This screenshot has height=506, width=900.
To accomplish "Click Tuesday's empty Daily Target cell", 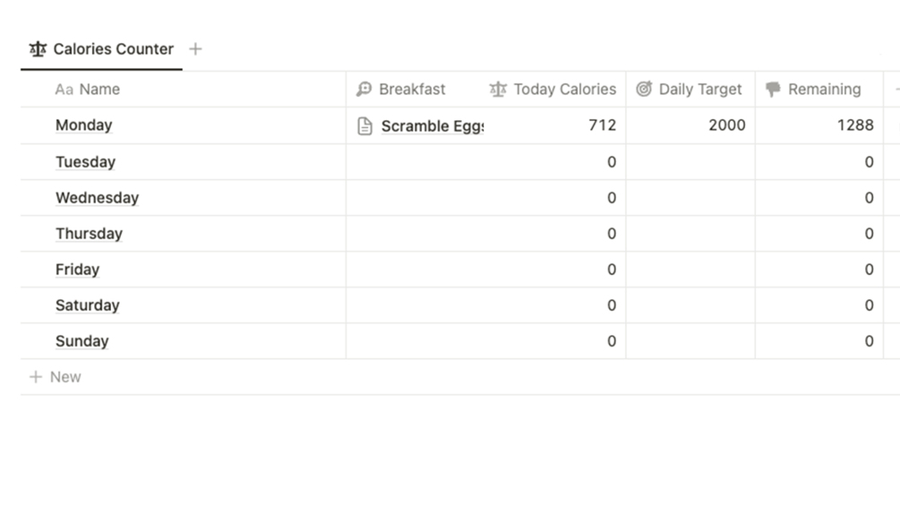I will pos(690,162).
